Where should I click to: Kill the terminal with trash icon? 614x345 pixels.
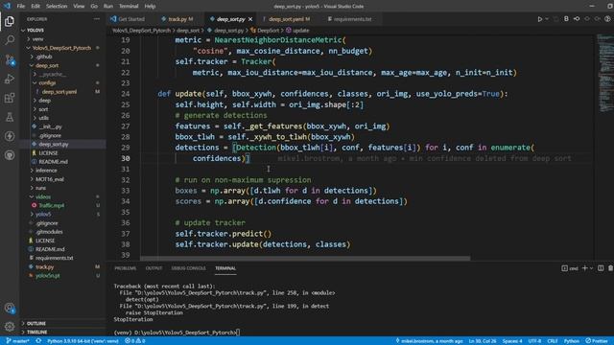tap(610, 268)
